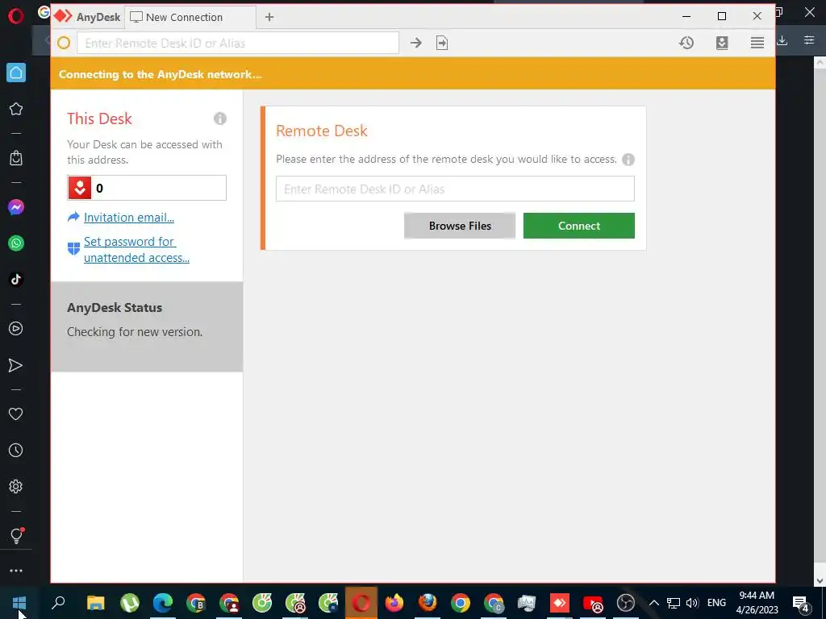Open Set password for unattended access link
Image resolution: width=826 pixels, height=619 pixels.
pyautogui.click(x=136, y=250)
